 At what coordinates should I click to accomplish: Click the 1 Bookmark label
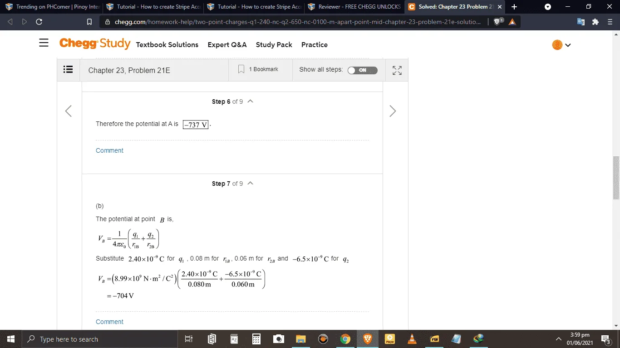264,69
